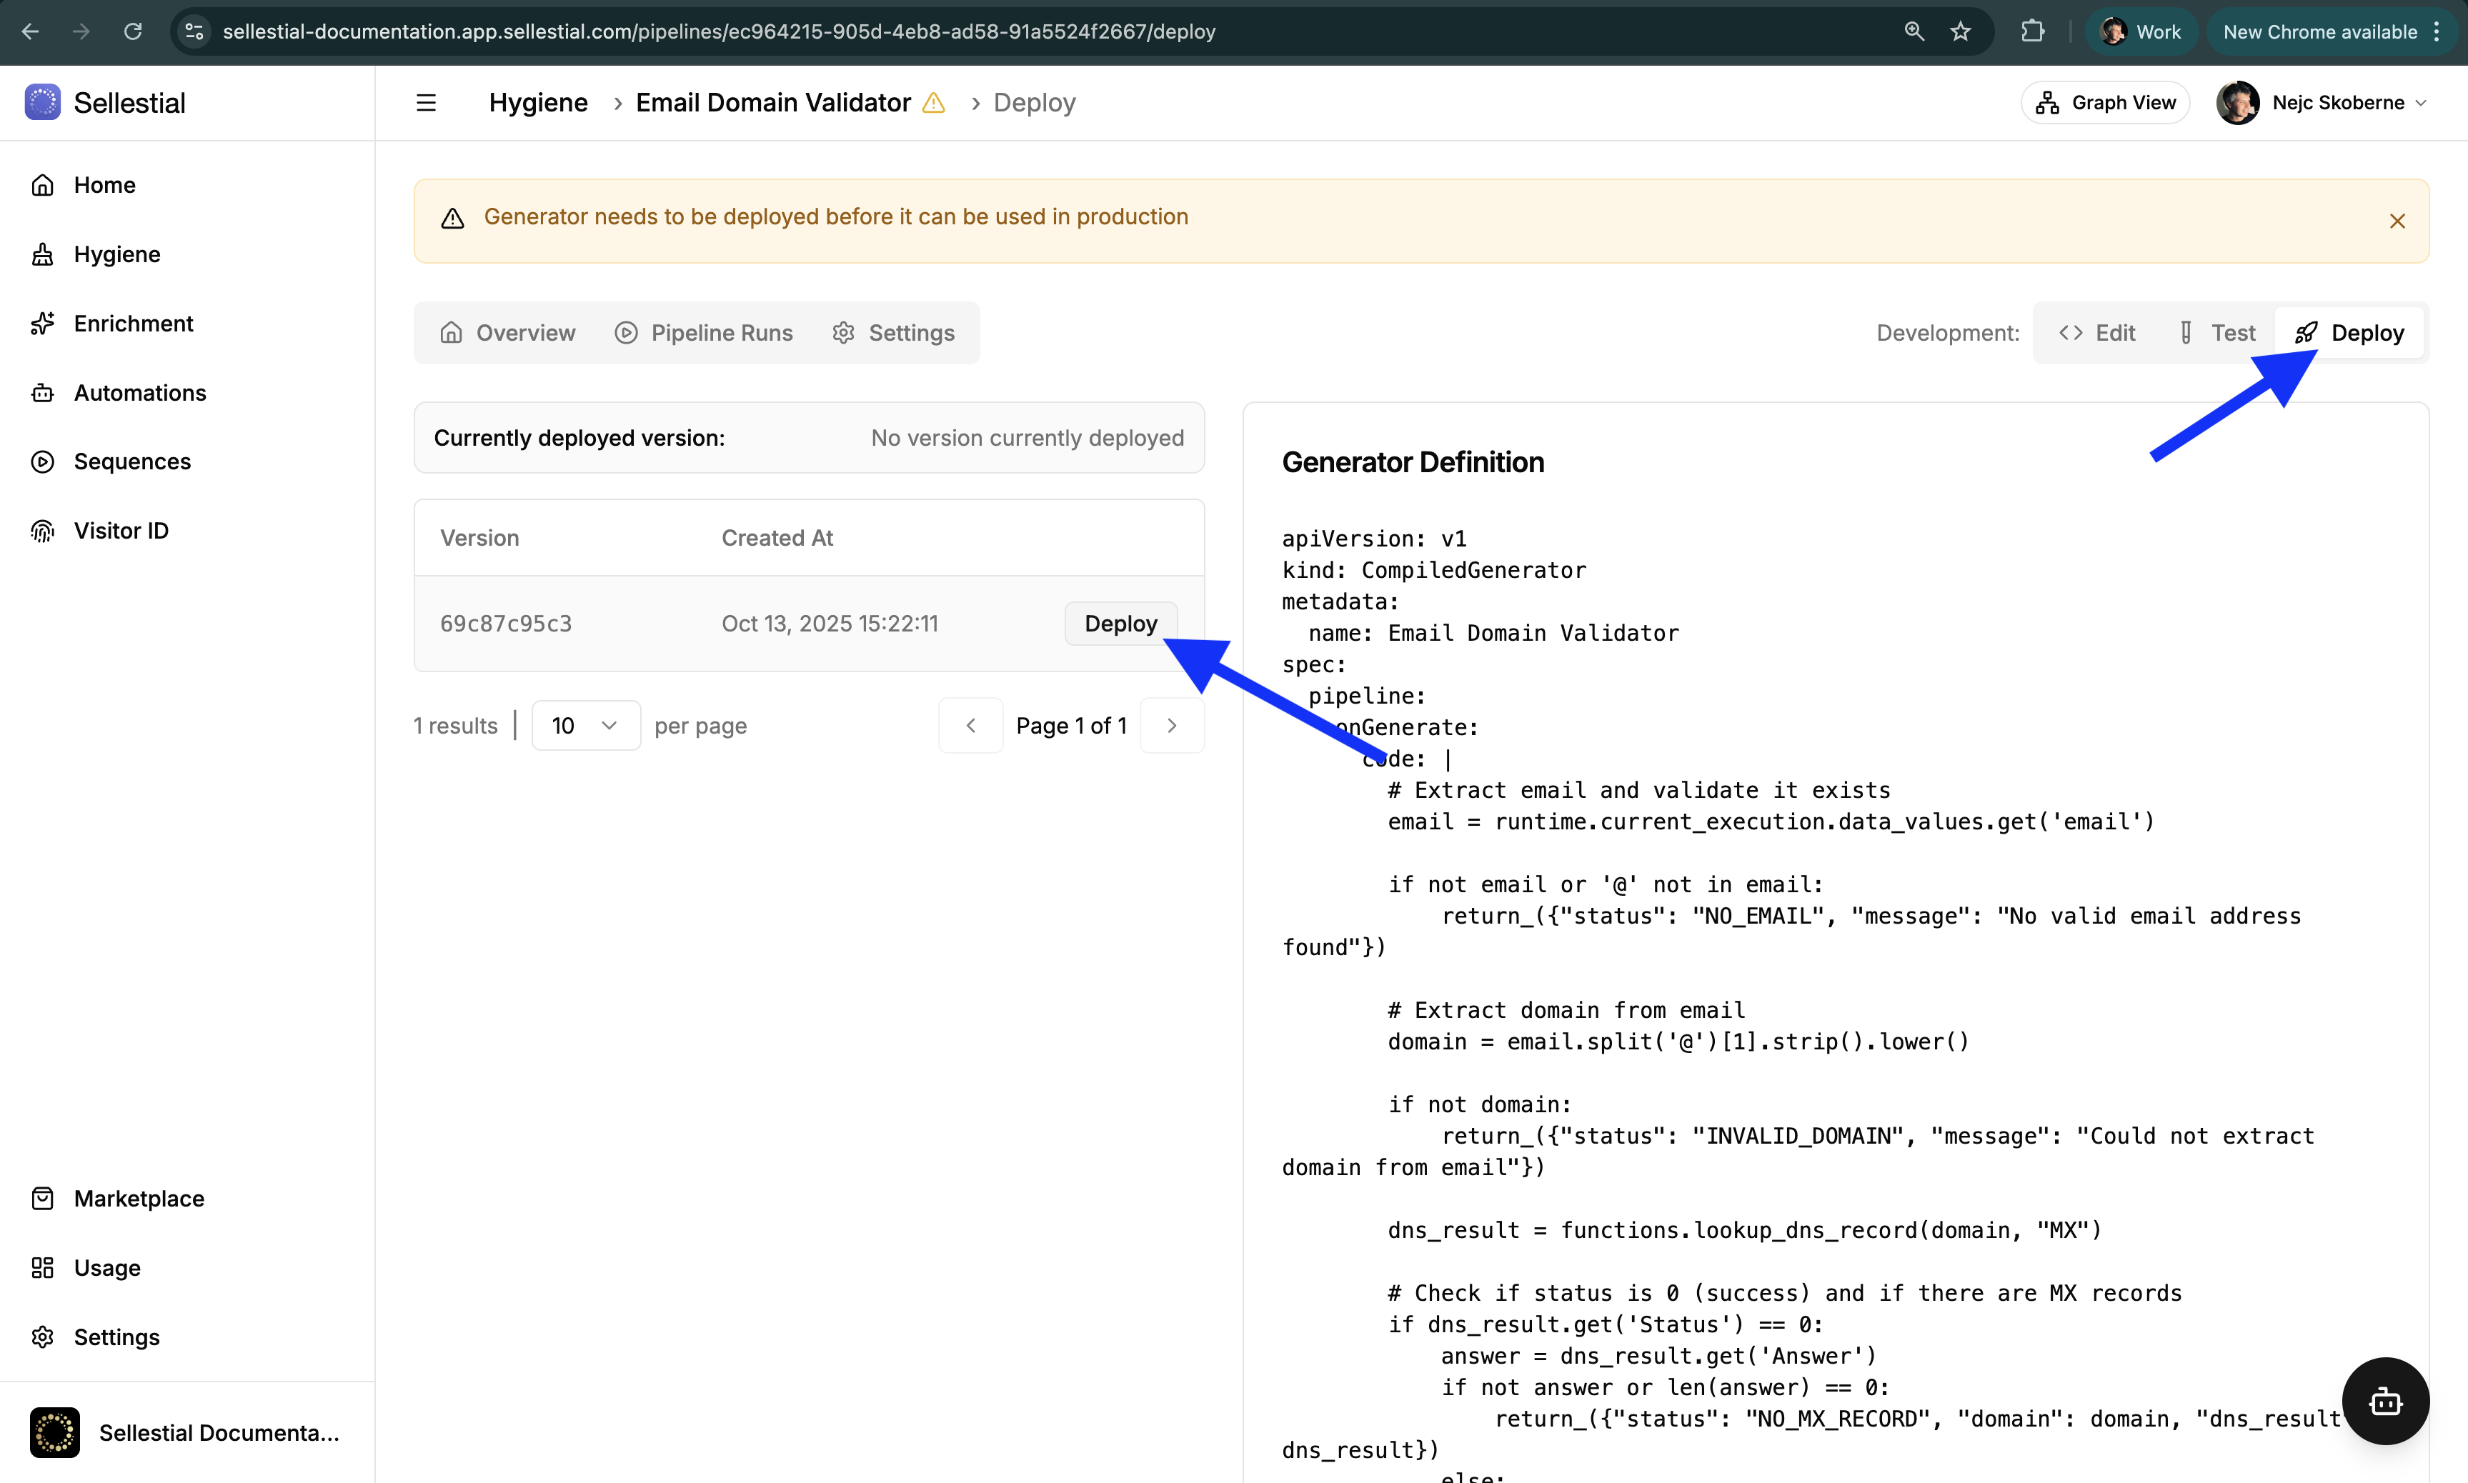
Task: Deploy version 69c87c95c3
Action: tap(1120, 623)
